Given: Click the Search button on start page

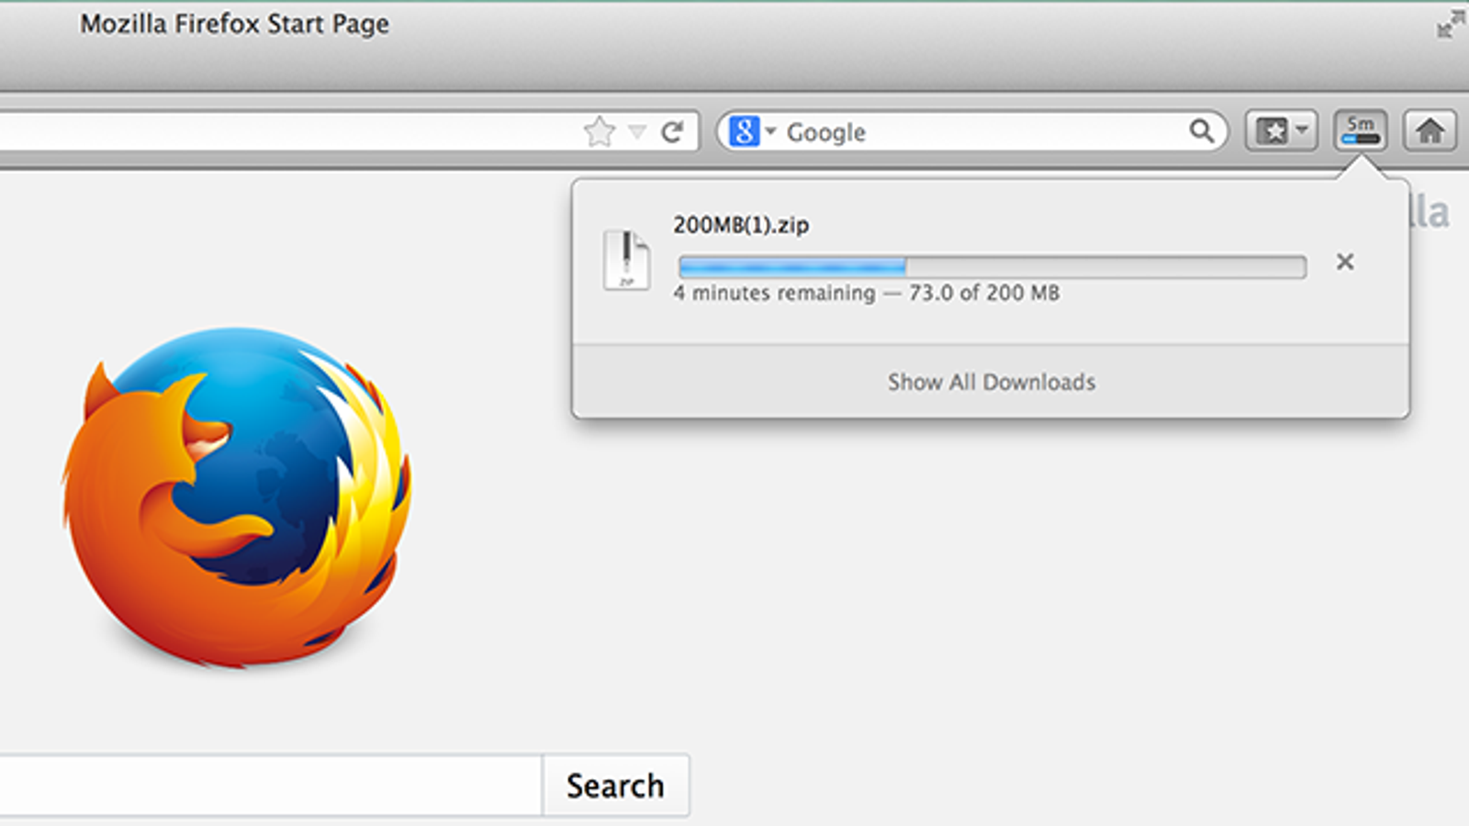Looking at the screenshot, I should (616, 786).
